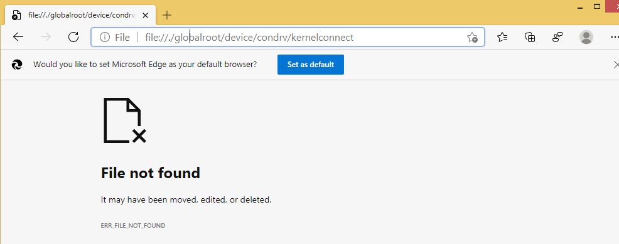This screenshot has width=619, height=244.
Task: Go back using the back arrow
Action: (18, 37)
